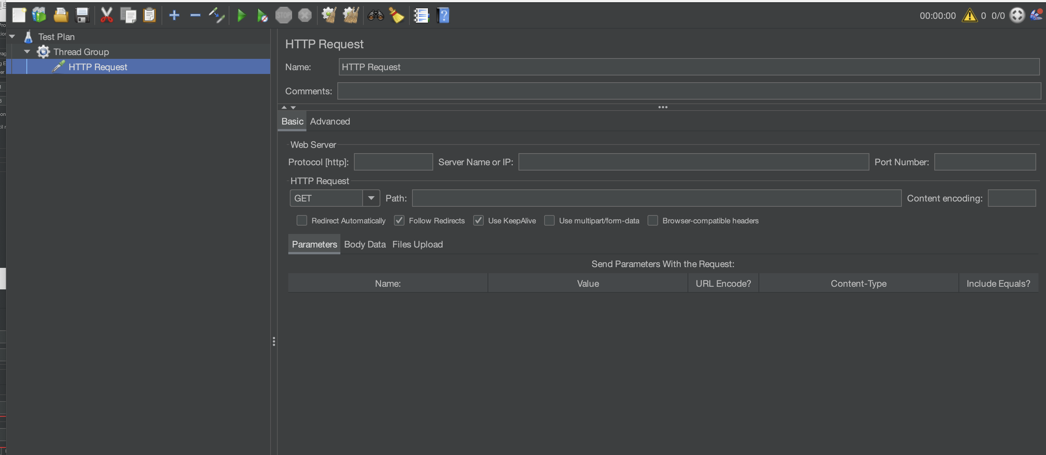Select HTTP Request in the tree
Image resolution: width=1046 pixels, height=455 pixels.
pos(97,67)
